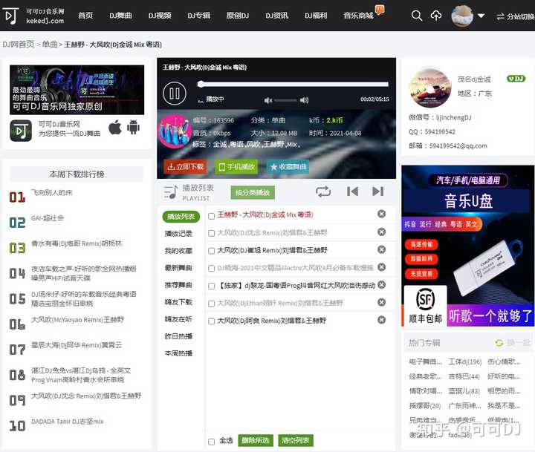
Task: Check box for 大风吹(DJ谢旭 Remix) row
Action: [211, 251]
